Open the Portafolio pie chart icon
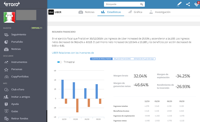Viewport: 200px width, 122px height. (6, 42)
